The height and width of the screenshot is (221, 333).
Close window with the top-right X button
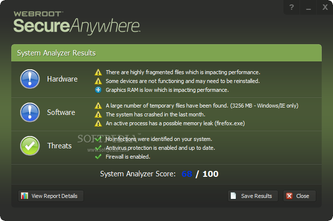click(325, 7)
